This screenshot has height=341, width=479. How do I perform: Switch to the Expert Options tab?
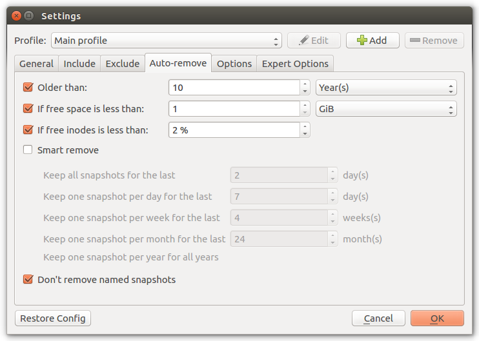click(x=295, y=64)
